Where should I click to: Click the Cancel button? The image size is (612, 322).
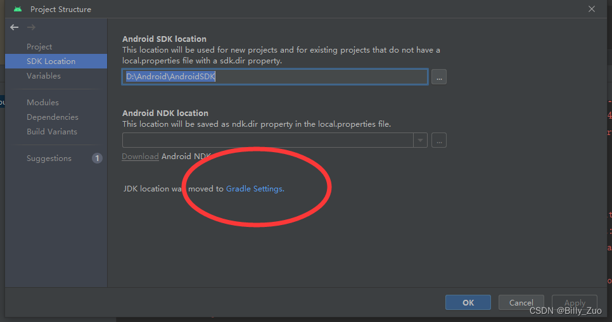pyautogui.click(x=521, y=302)
